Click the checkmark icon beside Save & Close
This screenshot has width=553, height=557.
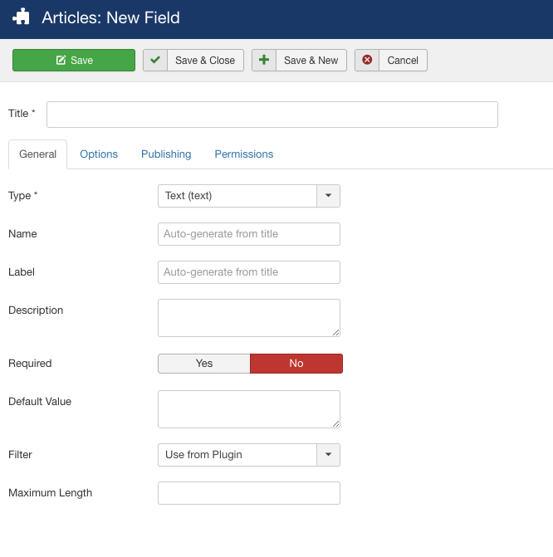coord(155,61)
